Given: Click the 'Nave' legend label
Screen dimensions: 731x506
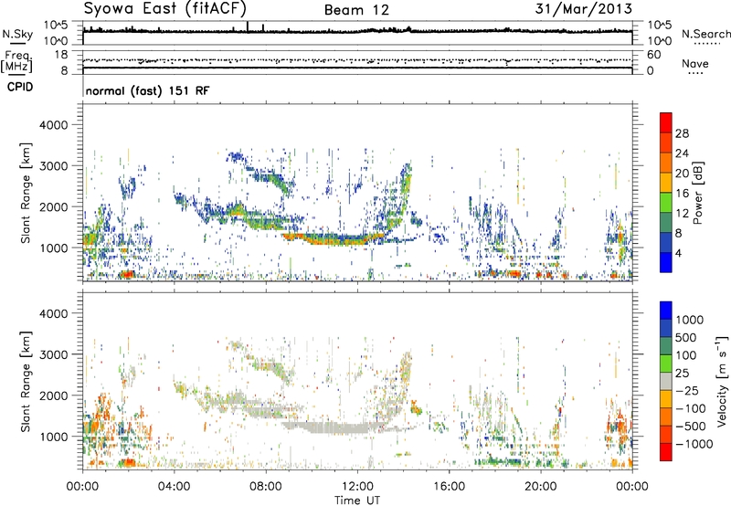Looking at the screenshot, I should 695,63.
